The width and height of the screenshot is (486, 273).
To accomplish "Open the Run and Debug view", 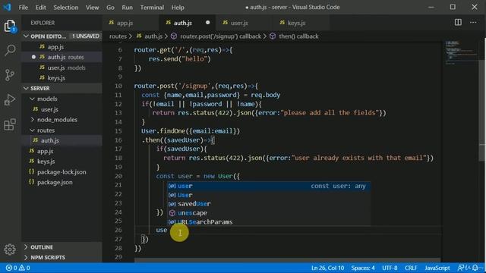I will pyautogui.click(x=10, y=99).
